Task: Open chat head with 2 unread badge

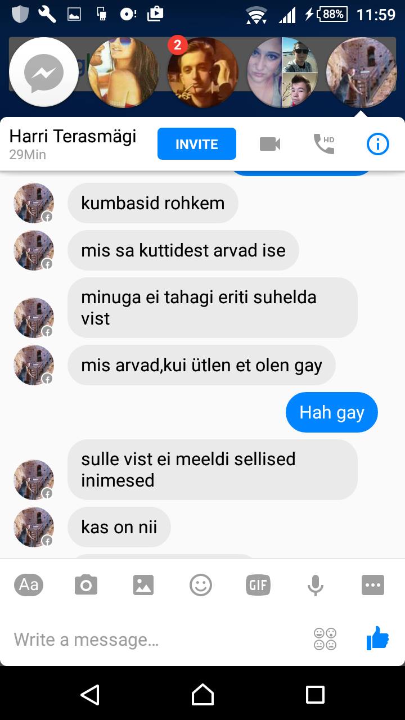Action: click(202, 72)
